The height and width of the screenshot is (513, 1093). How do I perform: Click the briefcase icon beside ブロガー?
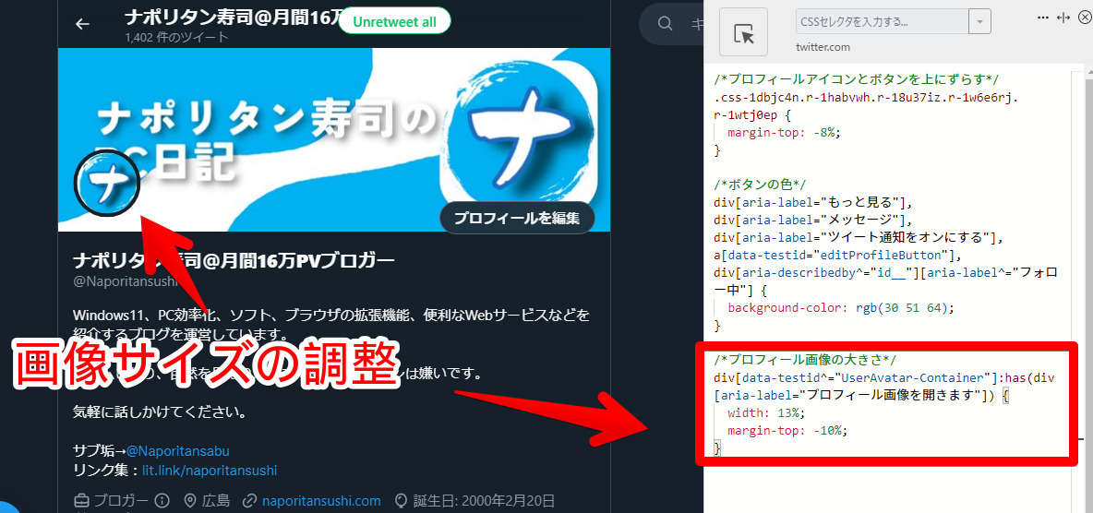[x=81, y=500]
